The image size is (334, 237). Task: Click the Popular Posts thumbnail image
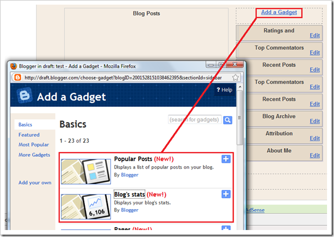(86, 171)
